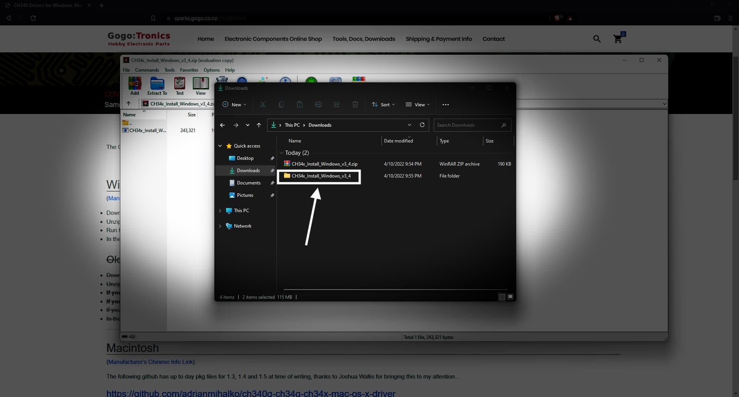The image size is (739, 397).
Task: Open Electronic Components Online Shop link
Action: (x=273, y=39)
